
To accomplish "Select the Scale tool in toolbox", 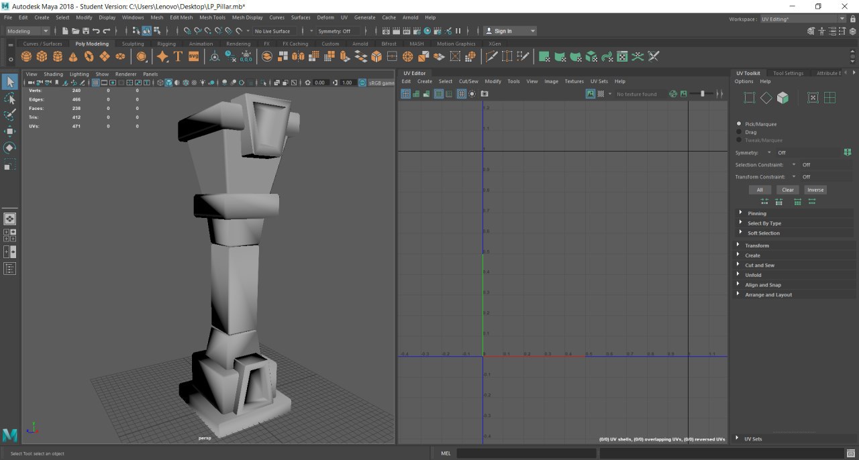I will tap(10, 164).
